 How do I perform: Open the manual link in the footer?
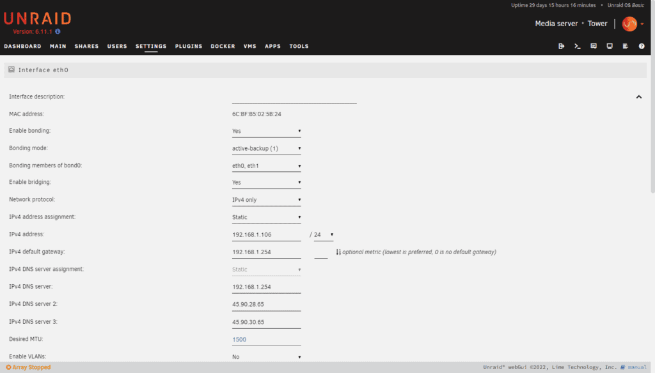[635, 367]
